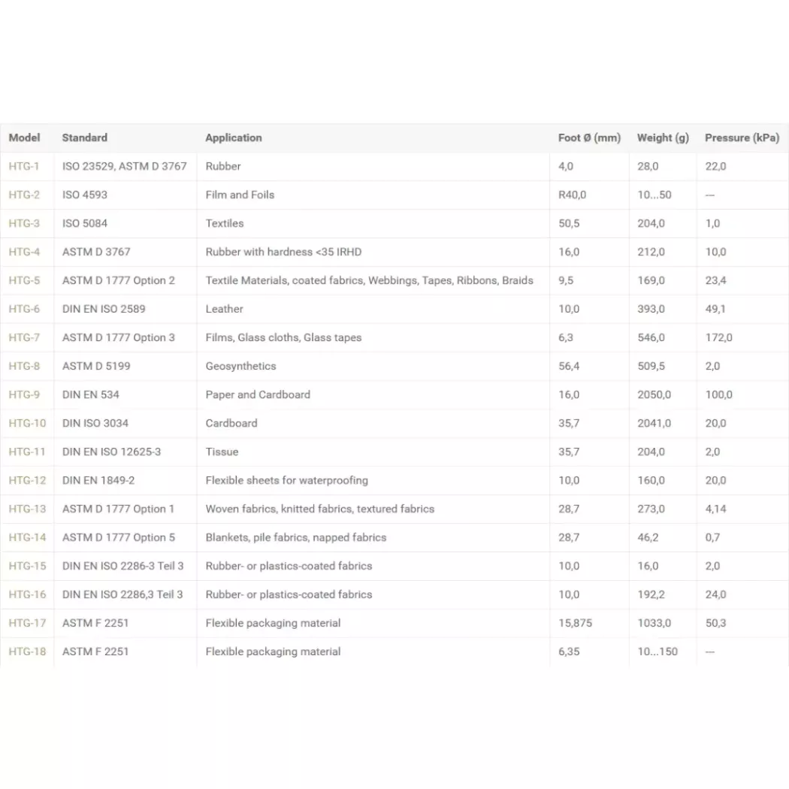Select the HTG-11 tissue model link
The image size is (789, 789).
coord(27,452)
